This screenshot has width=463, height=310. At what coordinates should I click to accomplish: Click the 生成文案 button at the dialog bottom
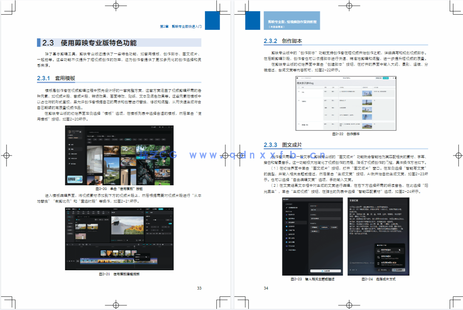tap(326, 271)
